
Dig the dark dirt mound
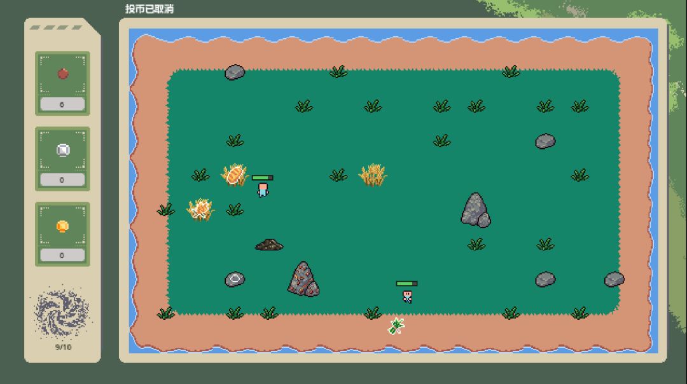pyautogui.click(x=269, y=244)
